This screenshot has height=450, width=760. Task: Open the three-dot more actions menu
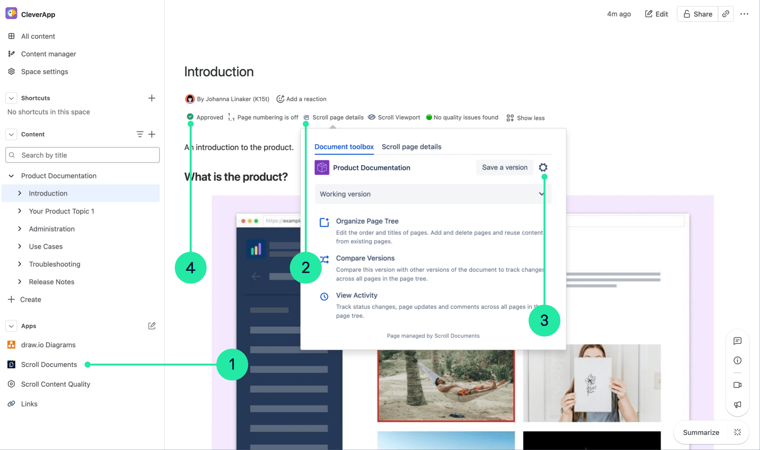tap(744, 14)
